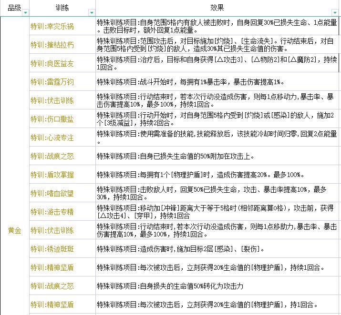Select the 训练 header cell
Viewport: 341px width, 315px height.
pyautogui.click(x=62, y=8)
